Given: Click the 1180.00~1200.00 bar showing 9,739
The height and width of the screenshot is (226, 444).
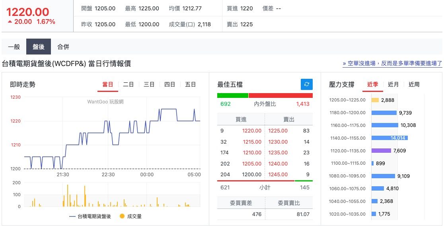Looking at the screenshot, I should [384, 113].
